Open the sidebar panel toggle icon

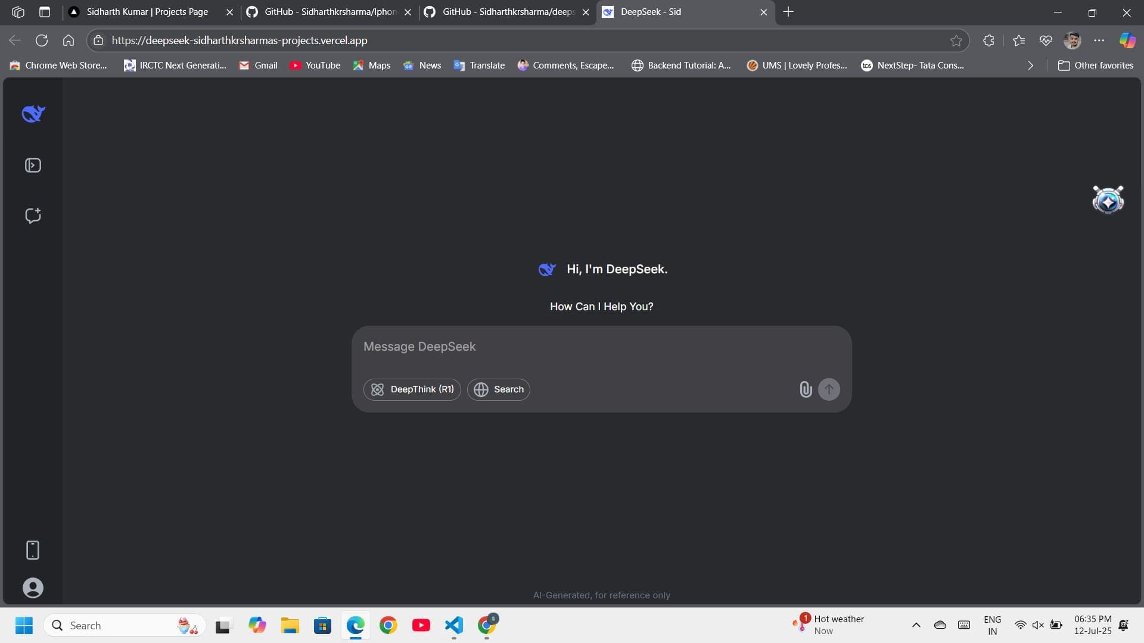pyautogui.click(x=33, y=165)
